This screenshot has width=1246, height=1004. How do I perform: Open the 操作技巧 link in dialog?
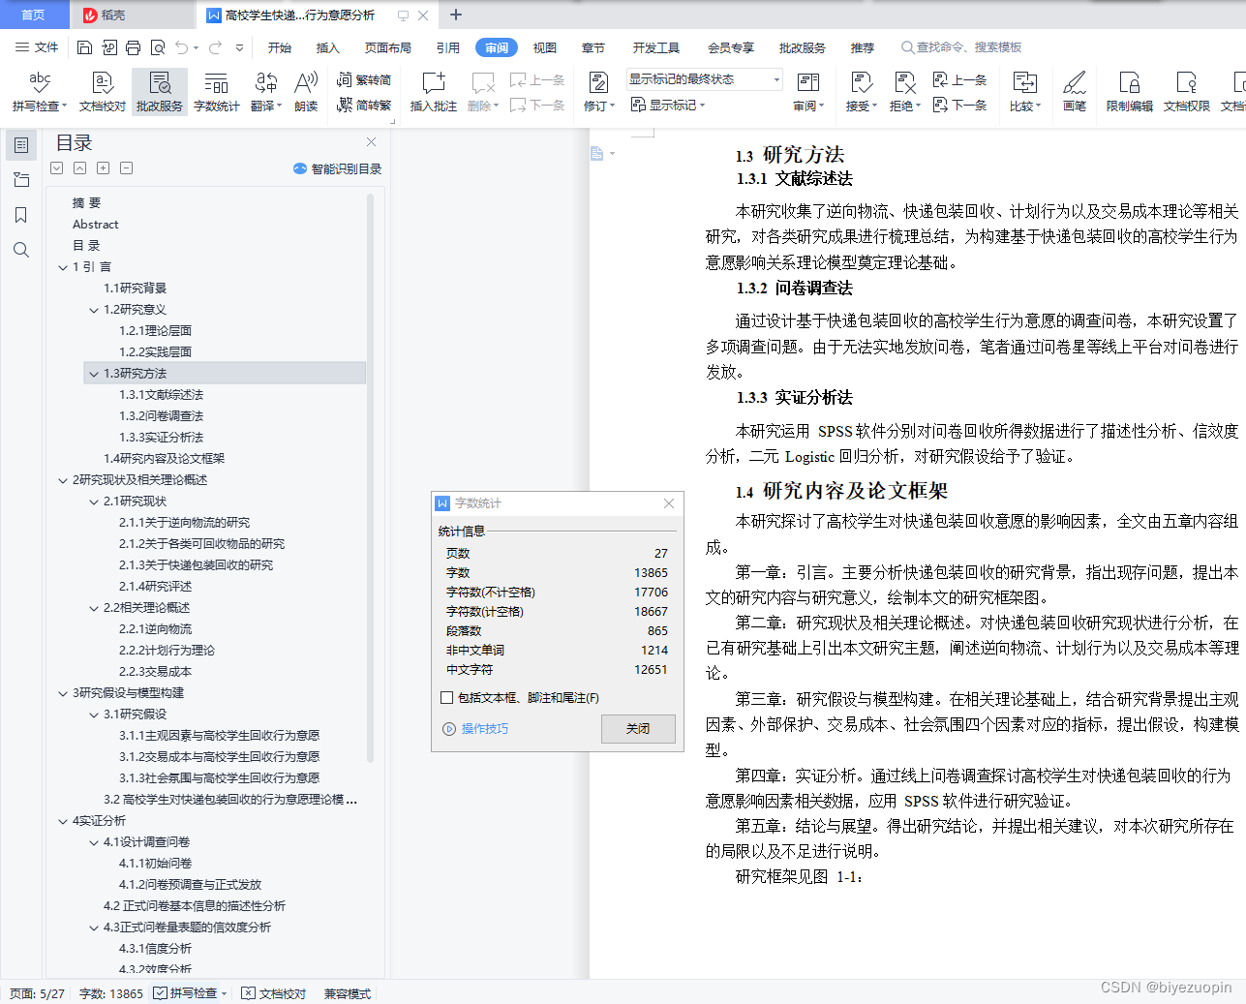[x=475, y=728]
